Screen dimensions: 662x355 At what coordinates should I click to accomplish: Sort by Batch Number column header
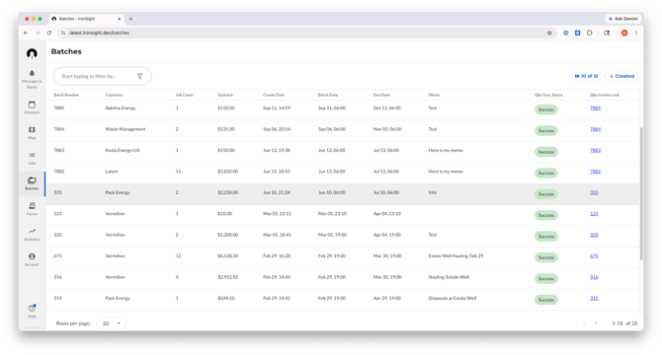click(x=66, y=96)
